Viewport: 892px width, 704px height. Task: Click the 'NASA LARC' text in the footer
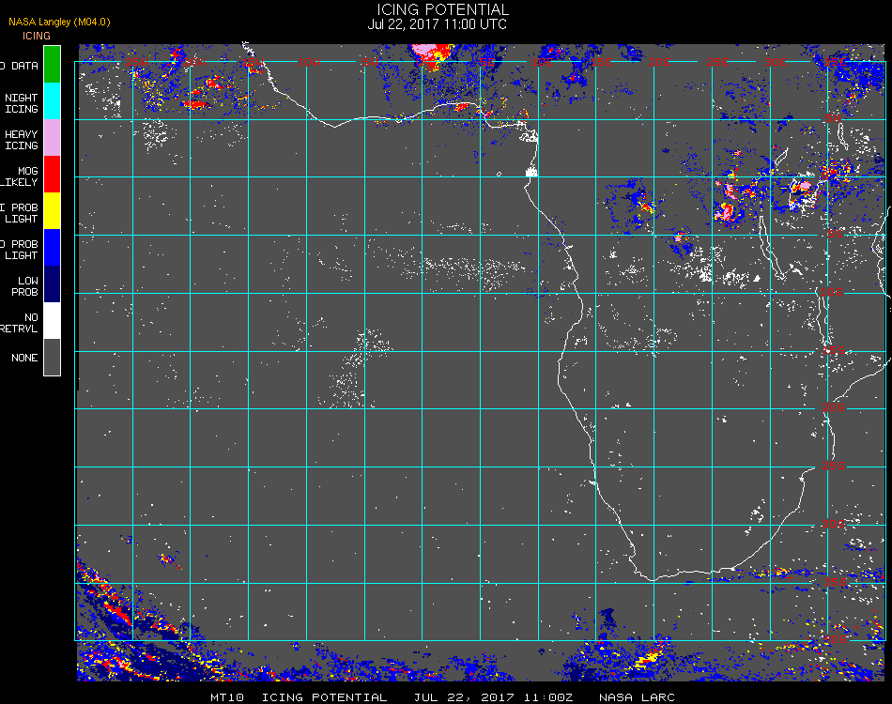637,697
